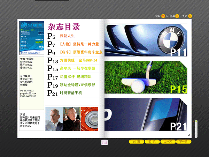Click the QQ:21357822 contact text
Viewport: 209px width, 157px height.
pos(27,90)
